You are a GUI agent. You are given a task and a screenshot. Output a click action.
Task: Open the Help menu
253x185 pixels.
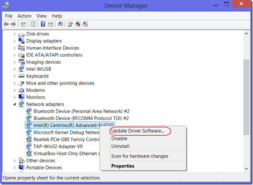click(x=57, y=16)
